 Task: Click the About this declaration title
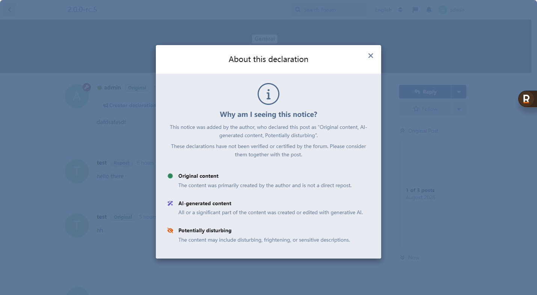click(x=268, y=59)
